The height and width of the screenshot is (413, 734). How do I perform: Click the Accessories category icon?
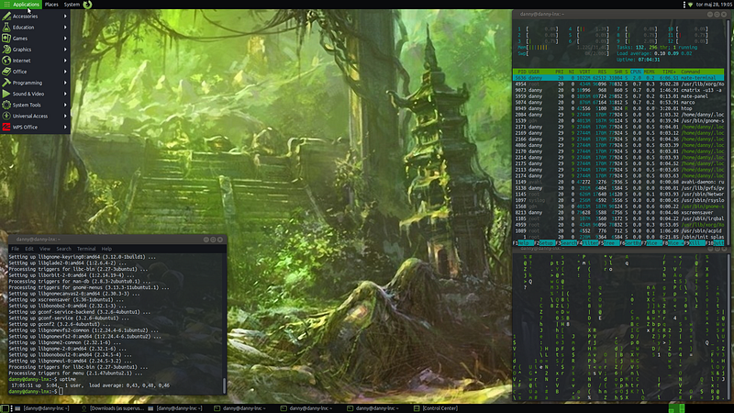click(6, 16)
